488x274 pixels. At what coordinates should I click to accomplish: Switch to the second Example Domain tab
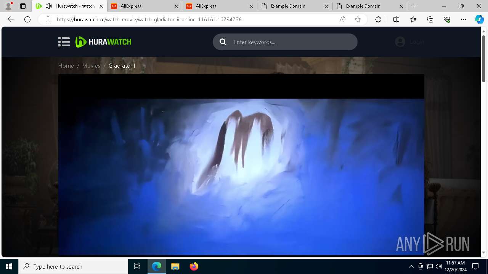(370, 6)
